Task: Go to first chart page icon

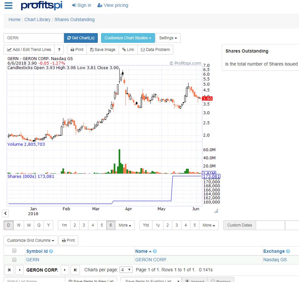Action: click(x=9, y=270)
